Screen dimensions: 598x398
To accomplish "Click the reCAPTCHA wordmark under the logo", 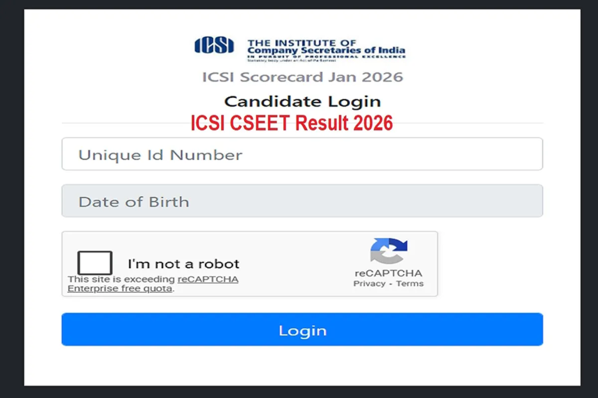I will tap(388, 273).
